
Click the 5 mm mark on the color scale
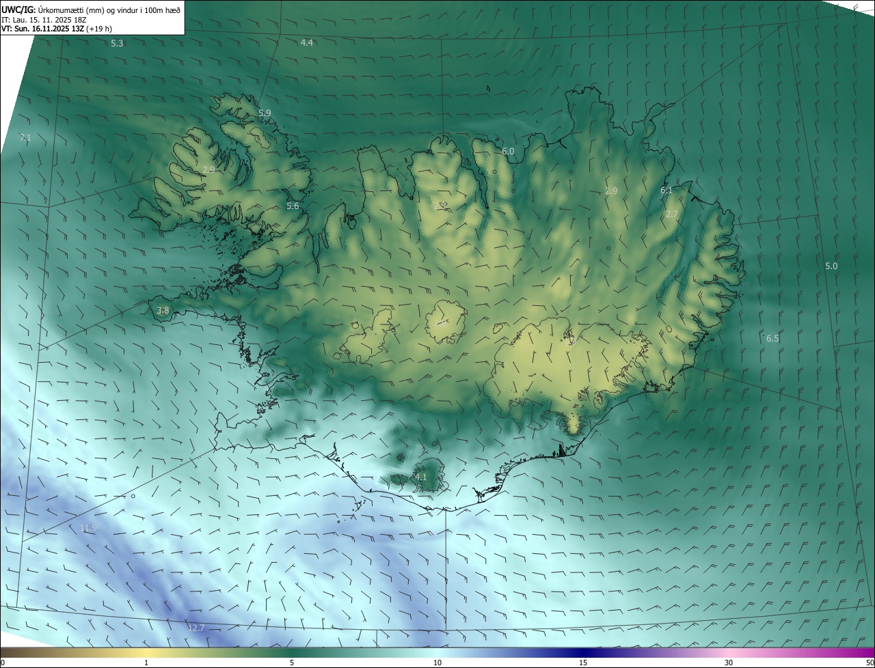[292, 663]
